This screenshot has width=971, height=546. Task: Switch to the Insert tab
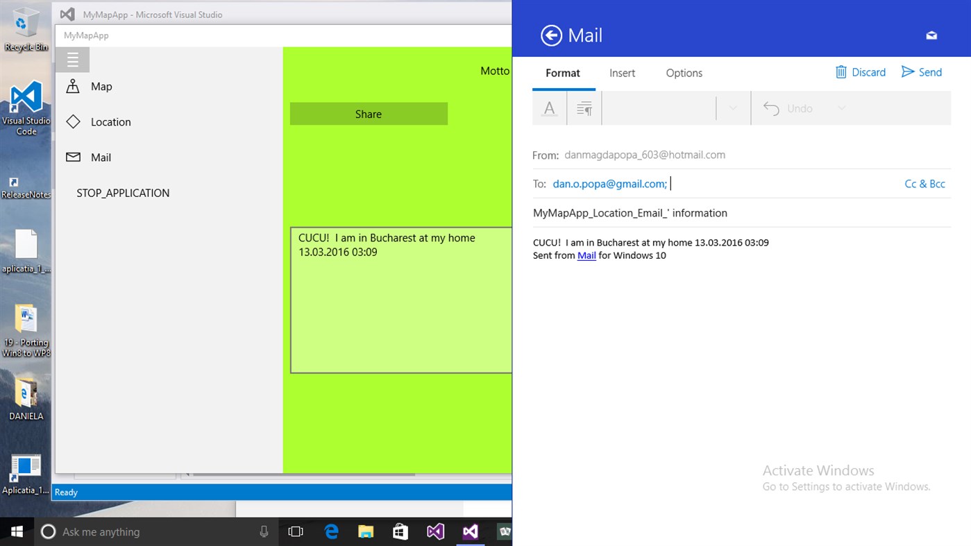coord(622,73)
